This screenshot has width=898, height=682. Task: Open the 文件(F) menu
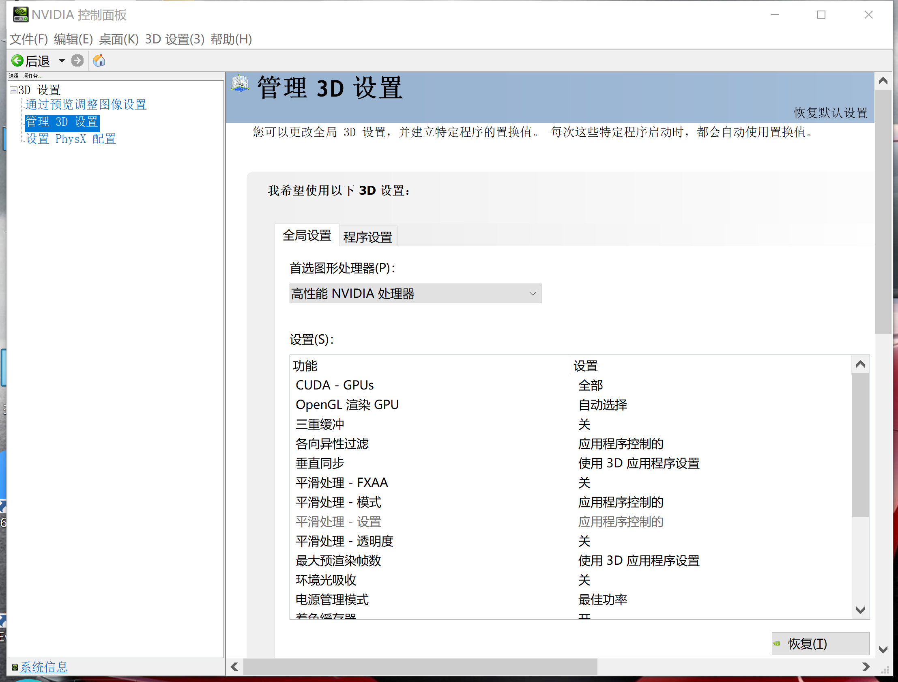pos(29,39)
